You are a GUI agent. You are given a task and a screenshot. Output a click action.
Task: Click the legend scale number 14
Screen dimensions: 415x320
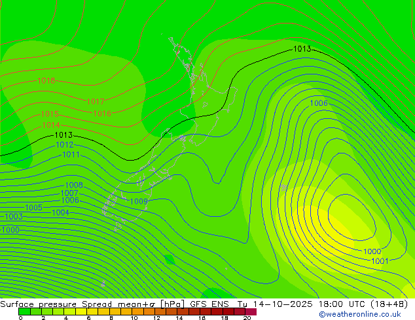click(179, 318)
